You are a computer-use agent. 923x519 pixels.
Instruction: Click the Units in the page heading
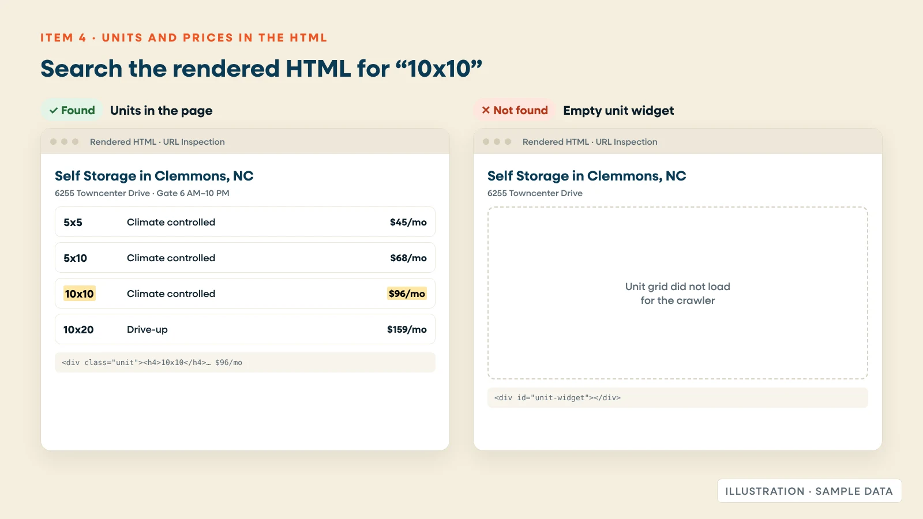tap(161, 110)
